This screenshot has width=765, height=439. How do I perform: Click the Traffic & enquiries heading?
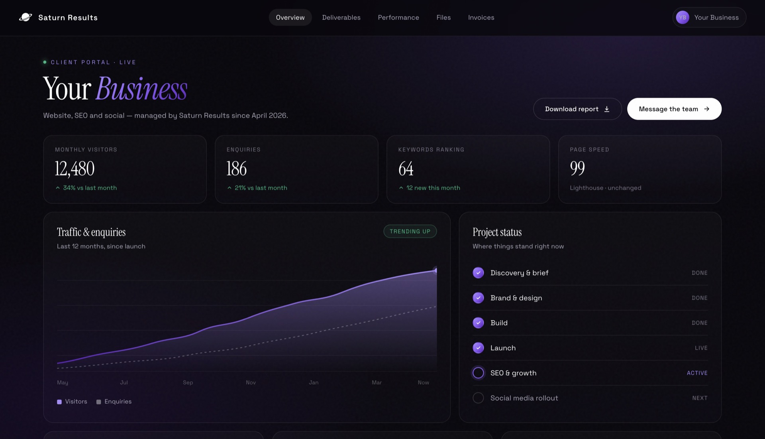pos(91,232)
